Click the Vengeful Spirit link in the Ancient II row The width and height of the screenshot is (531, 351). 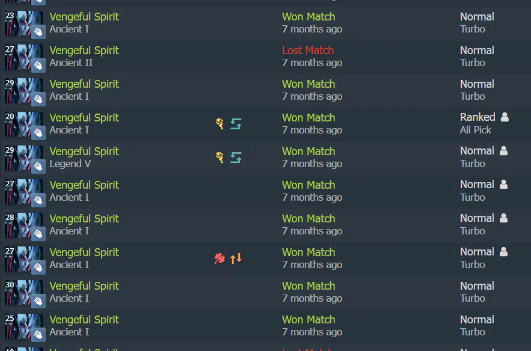click(84, 50)
